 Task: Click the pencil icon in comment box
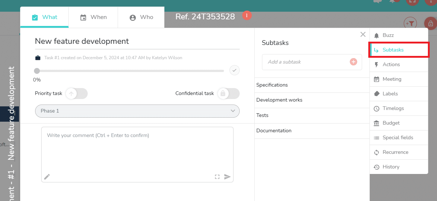click(47, 177)
